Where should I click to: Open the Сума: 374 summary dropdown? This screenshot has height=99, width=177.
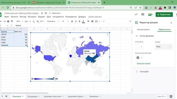point(162,97)
